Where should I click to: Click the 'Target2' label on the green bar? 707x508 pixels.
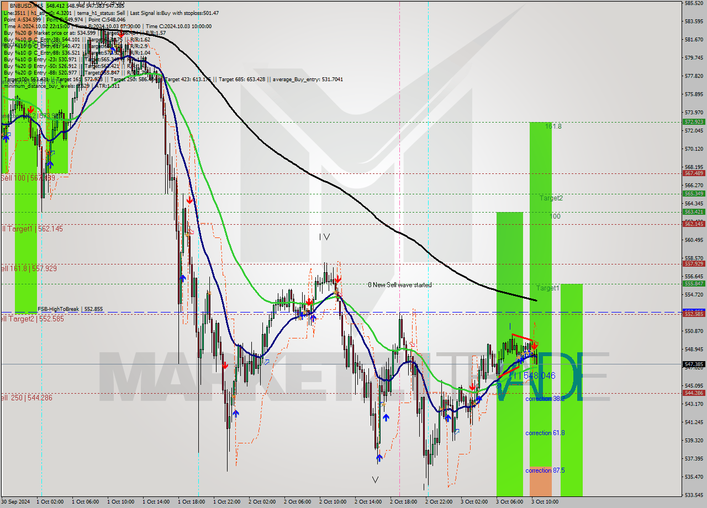point(551,198)
